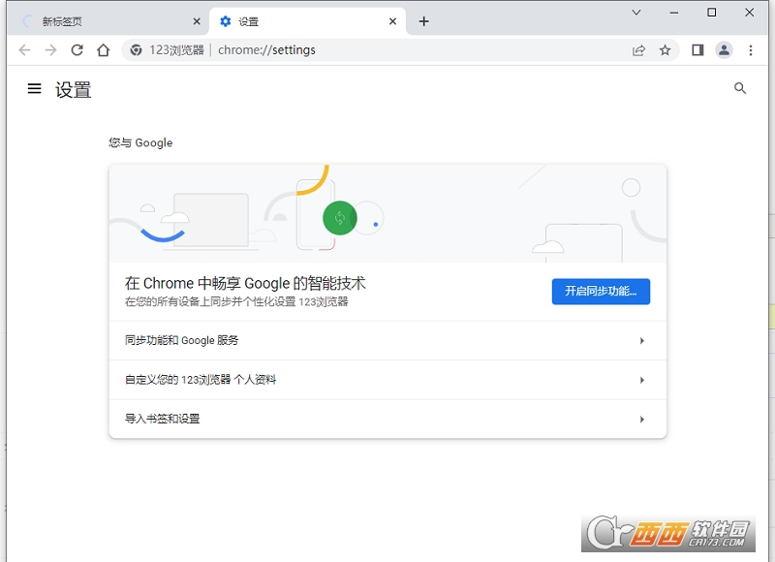The width and height of the screenshot is (775, 562).
Task: Open the profile avatar menu
Action: [724, 50]
